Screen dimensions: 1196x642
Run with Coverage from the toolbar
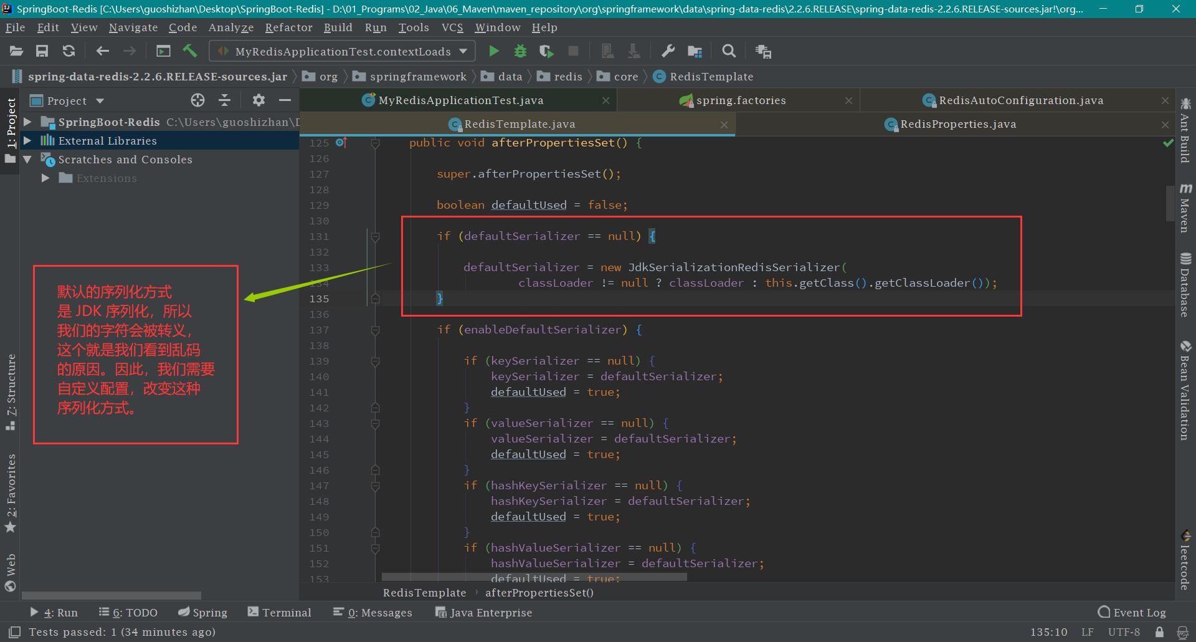546,51
